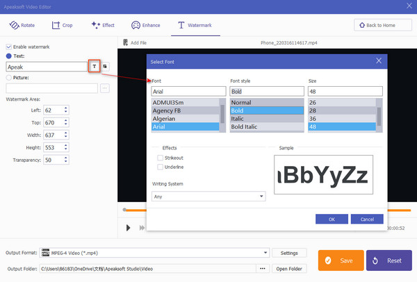Open the Crop tab
The image size is (417, 282).
[62, 25]
